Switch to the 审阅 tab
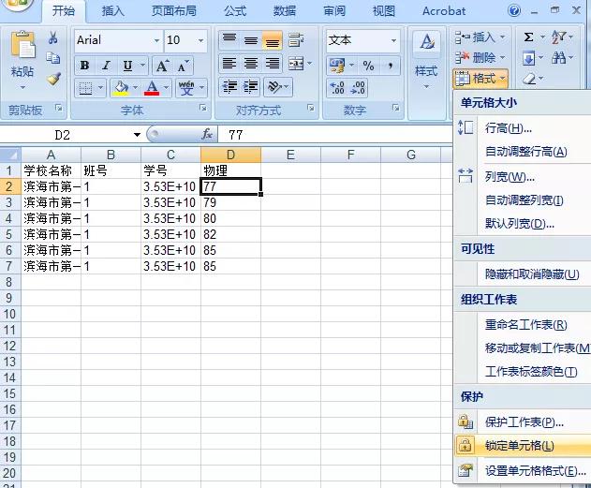The height and width of the screenshot is (488, 591). 334,11
